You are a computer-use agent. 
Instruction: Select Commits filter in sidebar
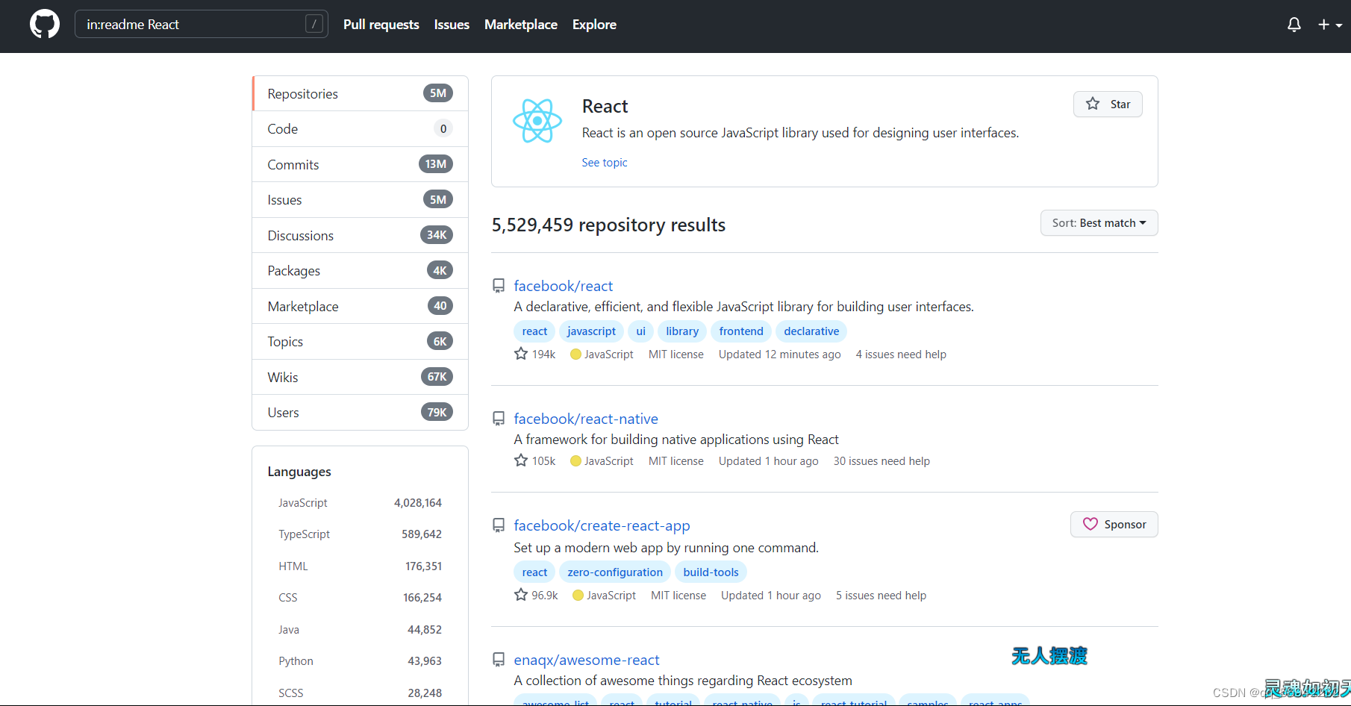click(x=361, y=164)
